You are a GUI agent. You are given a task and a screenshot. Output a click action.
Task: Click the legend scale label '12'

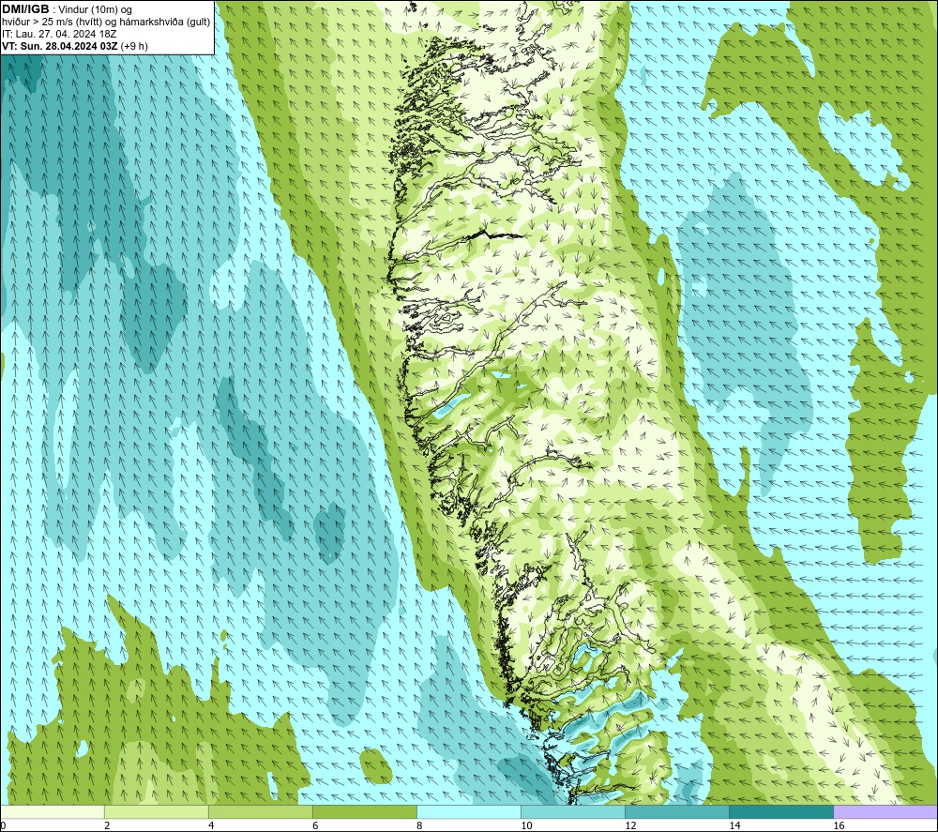click(630, 825)
